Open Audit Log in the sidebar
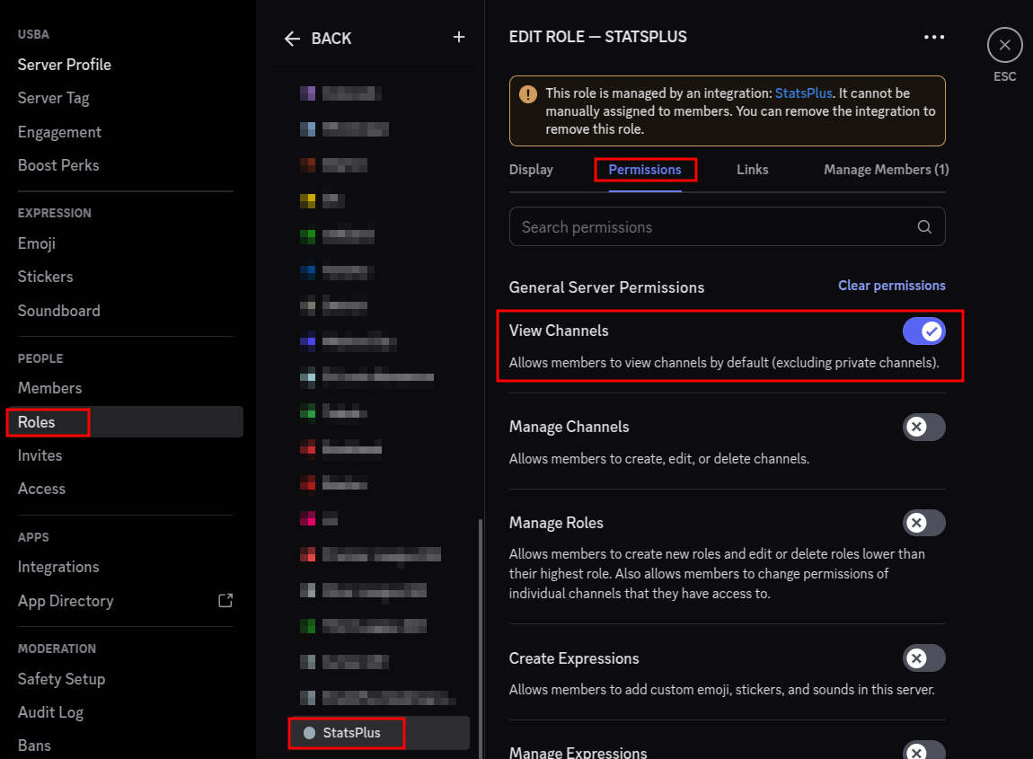Screen dimensions: 1033x759 pos(50,712)
